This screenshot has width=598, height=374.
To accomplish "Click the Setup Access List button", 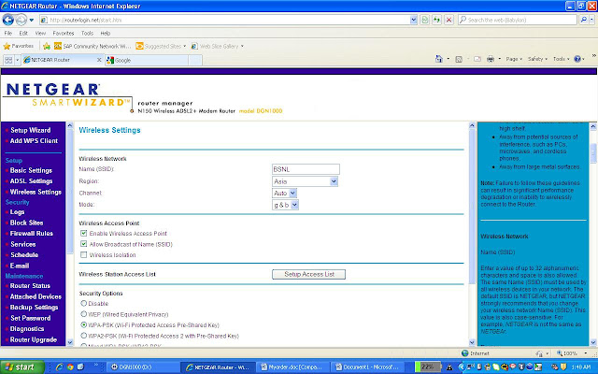I will [308, 274].
